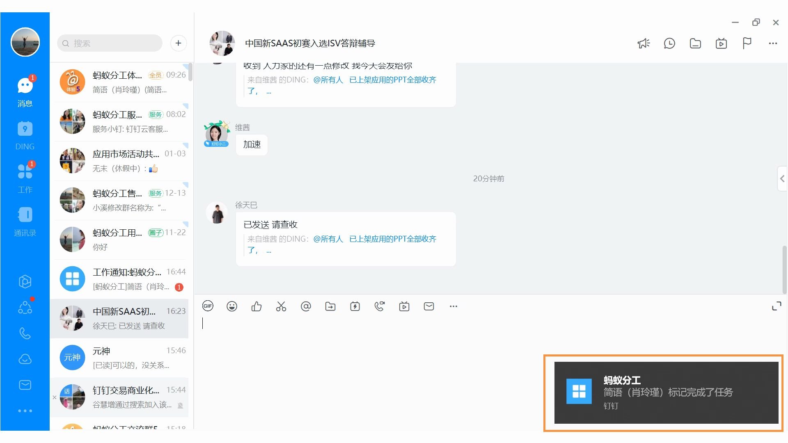
Task: Click the 加速 message bubble
Action: (x=252, y=144)
